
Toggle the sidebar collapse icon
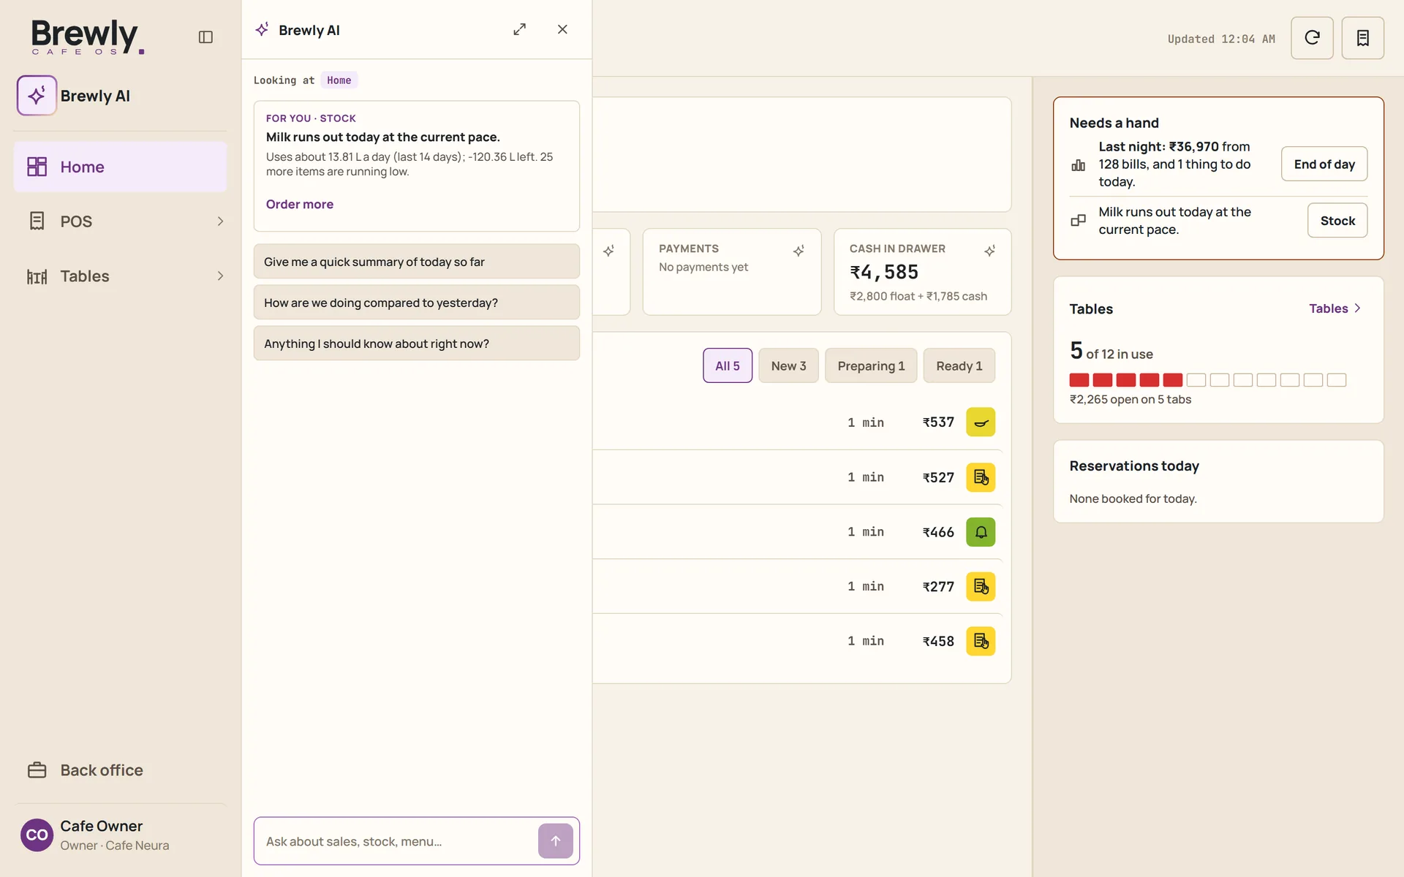(x=205, y=37)
